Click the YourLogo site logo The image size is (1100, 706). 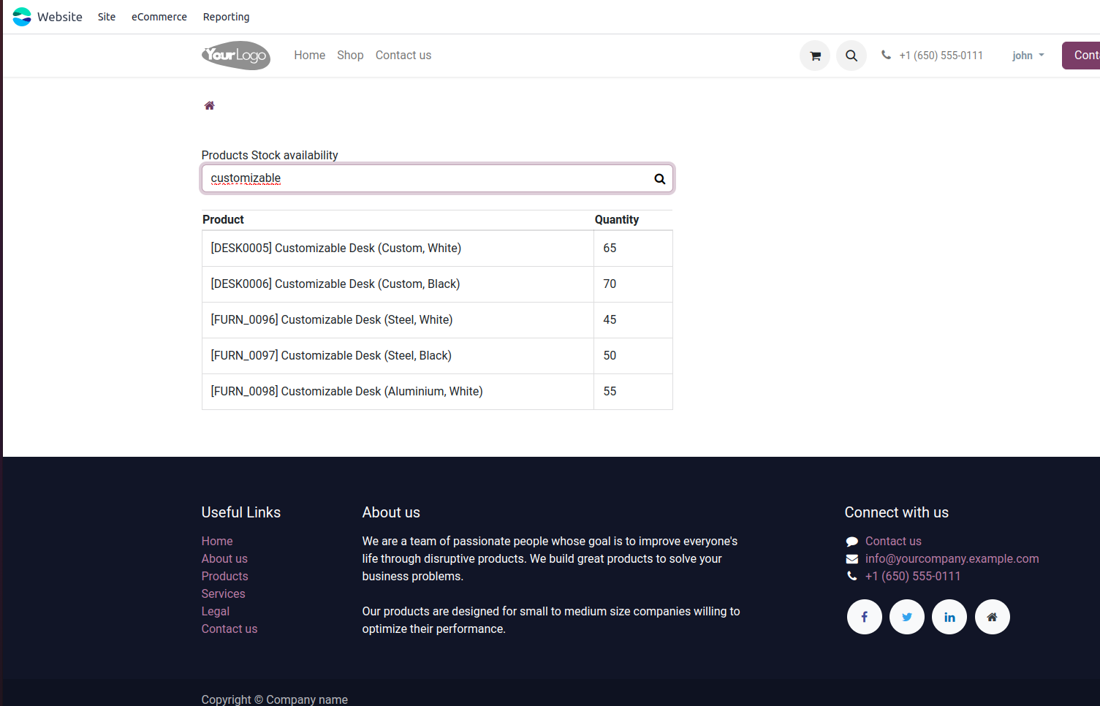coord(236,56)
